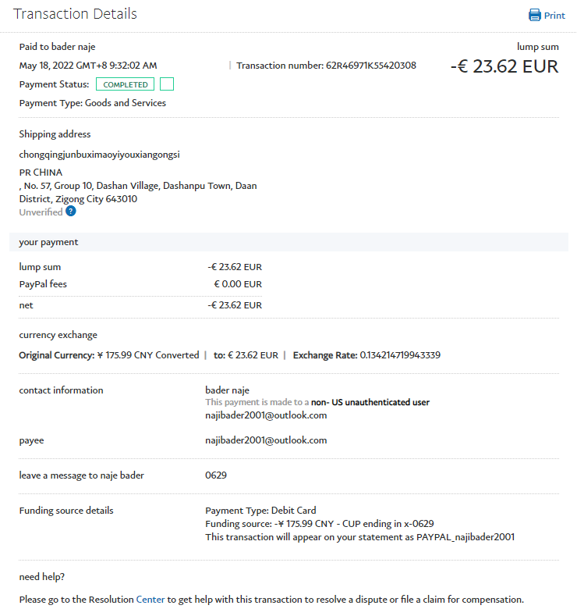Open the Resolution Center link
The width and height of the screenshot is (577, 616).
click(x=150, y=600)
